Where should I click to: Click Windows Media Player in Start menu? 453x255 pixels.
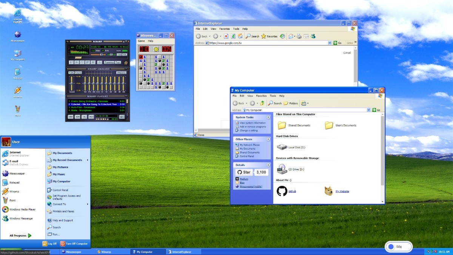point(18,209)
